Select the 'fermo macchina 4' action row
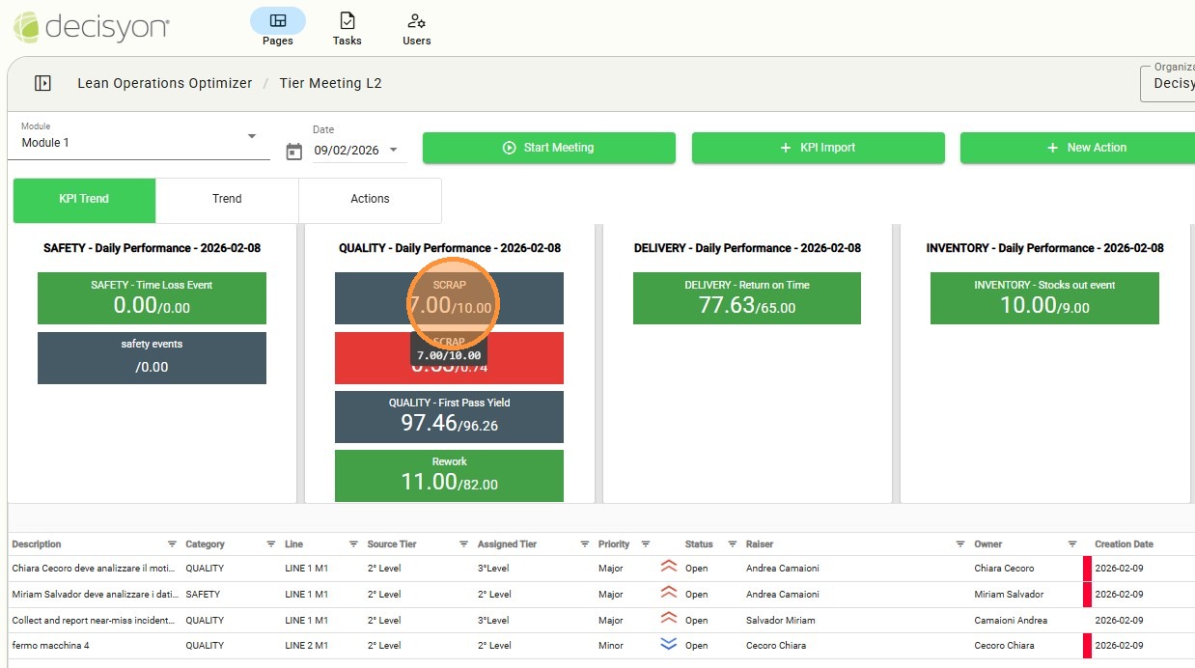This screenshot has width=1195, height=668. pos(50,646)
